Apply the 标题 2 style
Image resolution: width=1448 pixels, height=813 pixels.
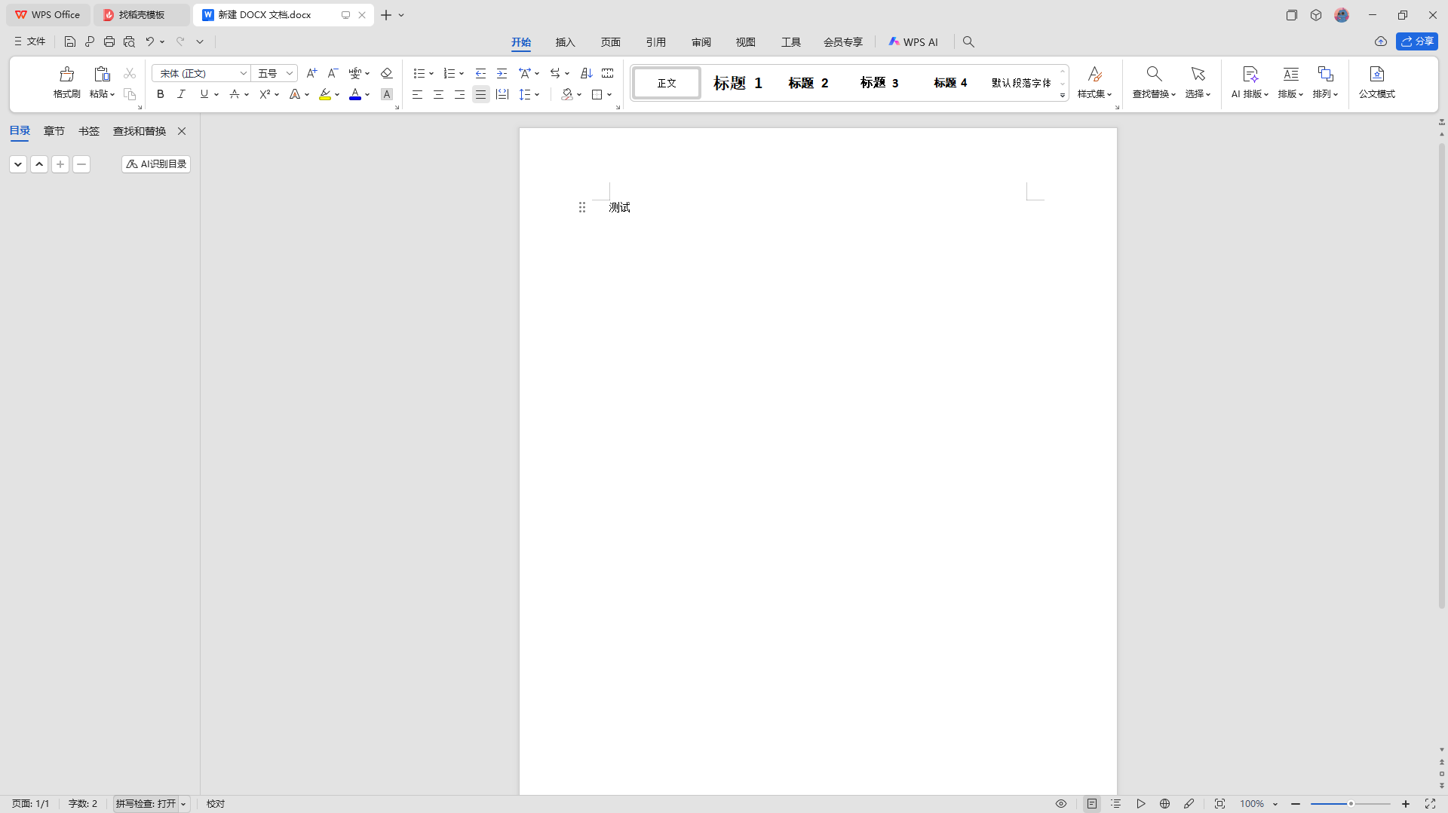808,83
